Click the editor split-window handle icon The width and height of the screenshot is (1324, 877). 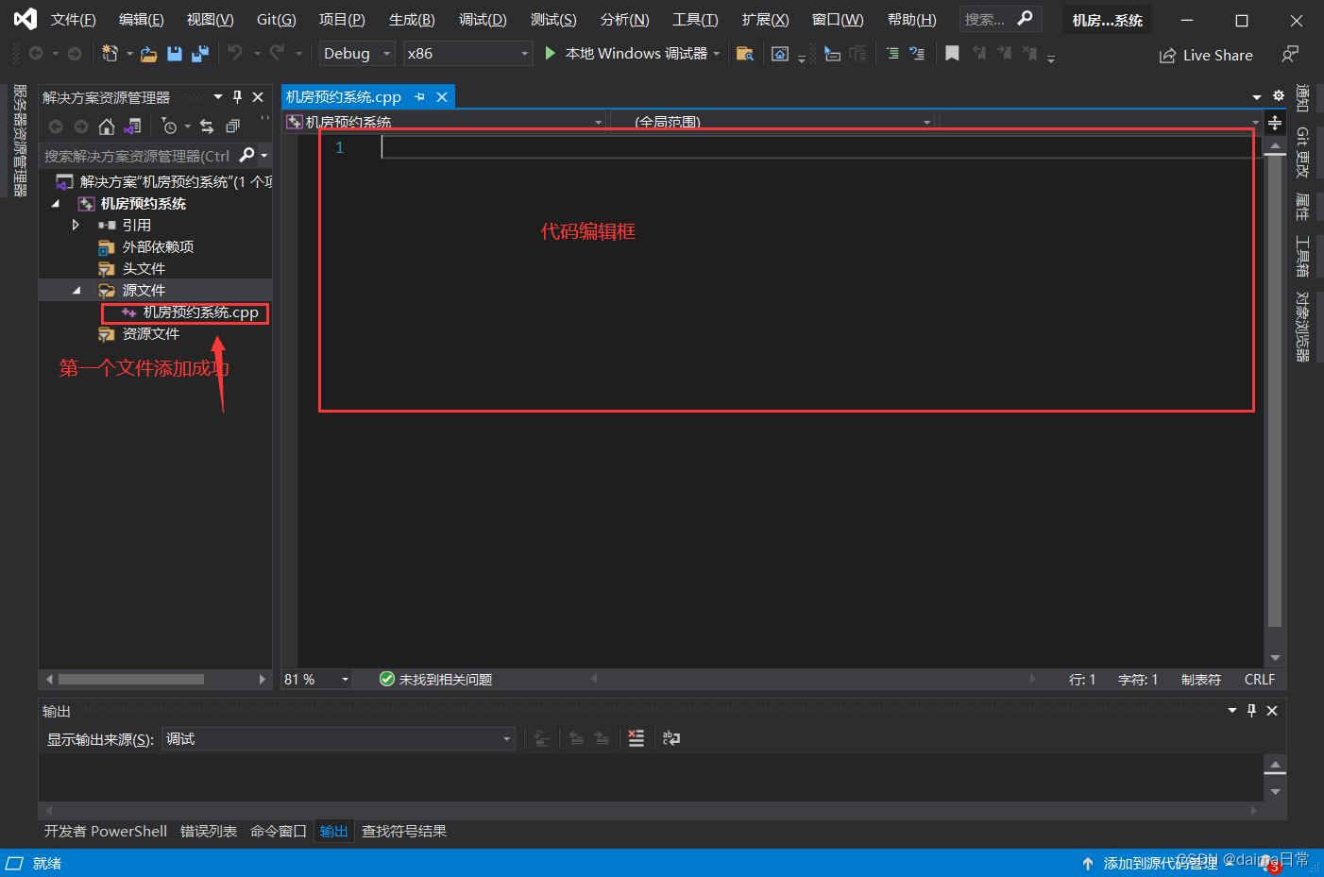pyautogui.click(x=1275, y=123)
